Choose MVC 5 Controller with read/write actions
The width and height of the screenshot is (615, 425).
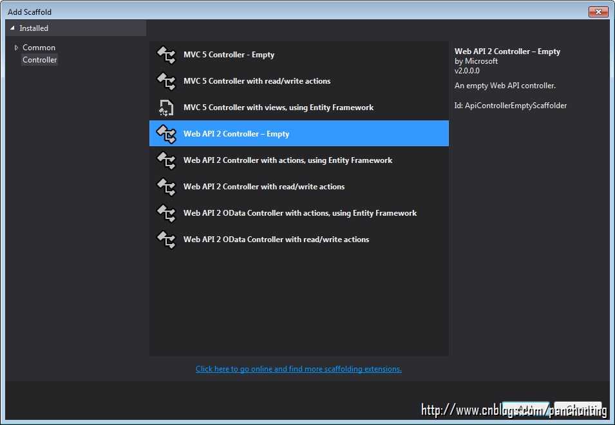(x=299, y=80)
